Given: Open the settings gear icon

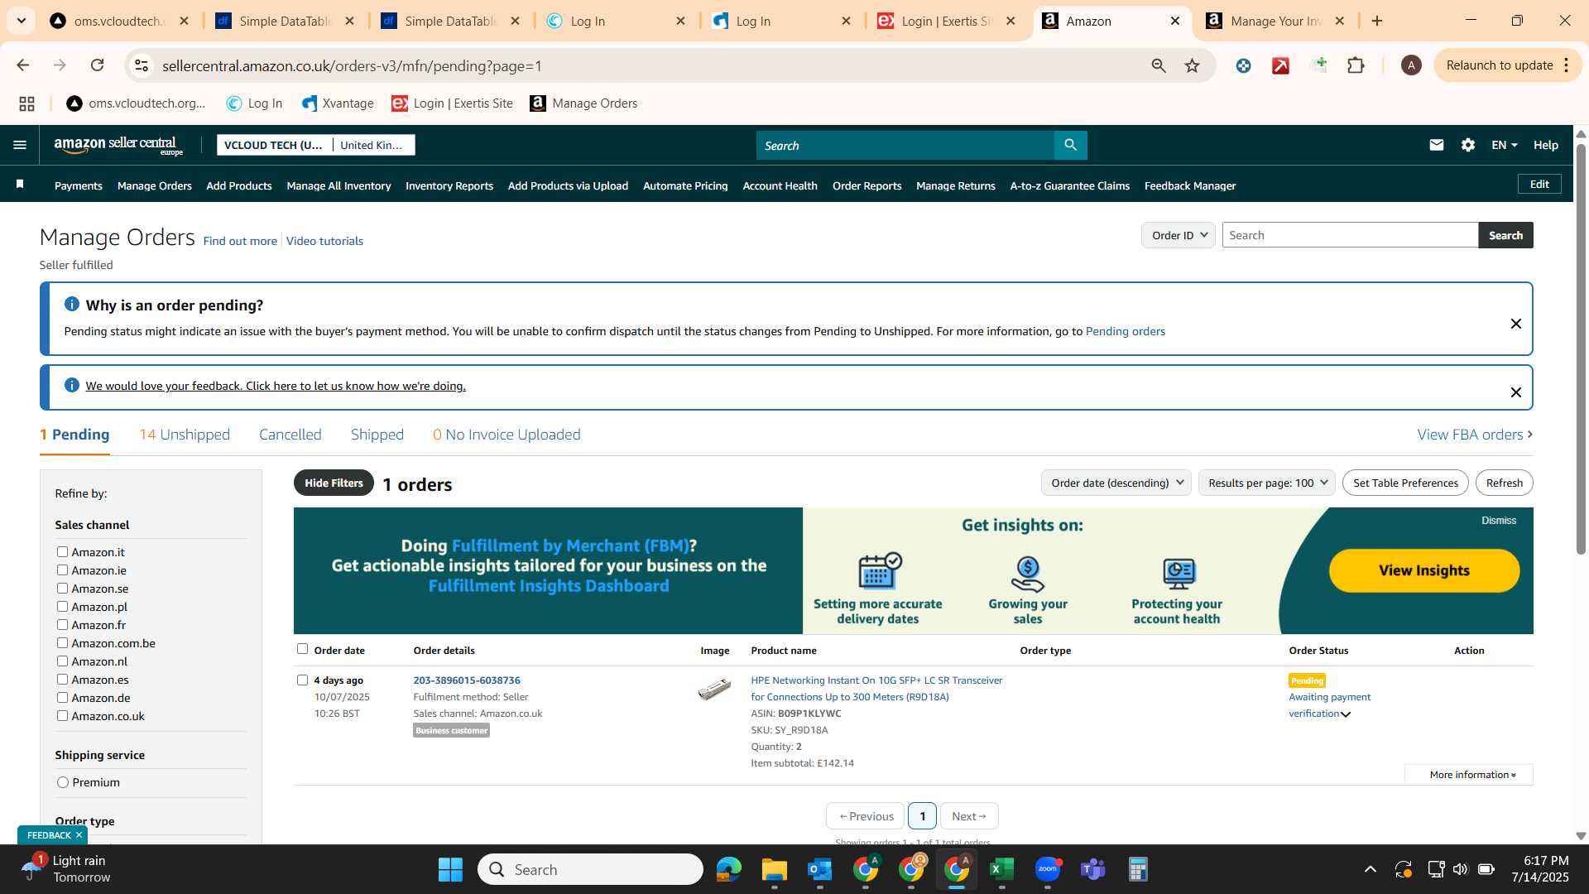Looking at the screenshot, I should 1467,145.
